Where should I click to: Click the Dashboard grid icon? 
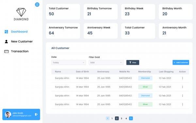click(x=6, y=31)
